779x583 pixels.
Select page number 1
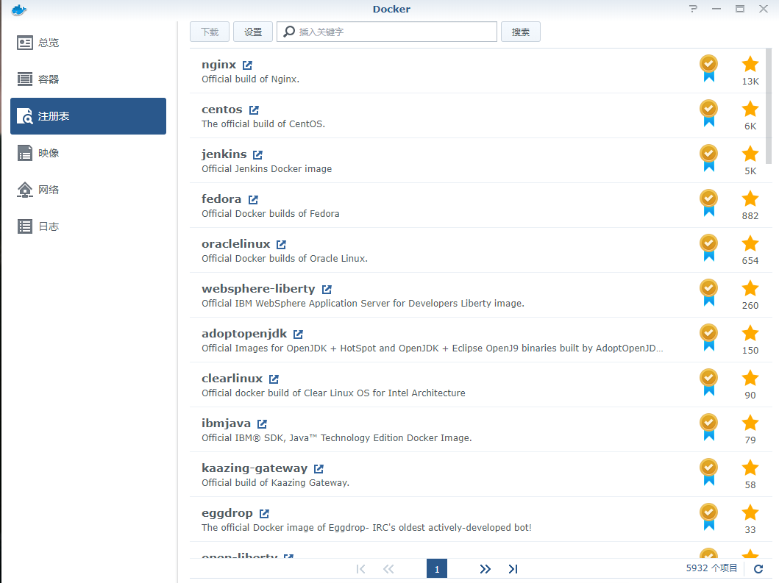pyautogui.click(x=437, y=568)
